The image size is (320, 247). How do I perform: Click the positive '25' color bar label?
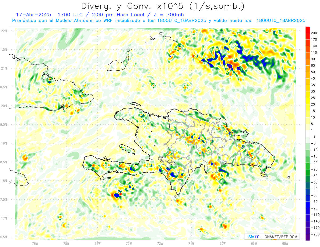(x=313, y=98)
